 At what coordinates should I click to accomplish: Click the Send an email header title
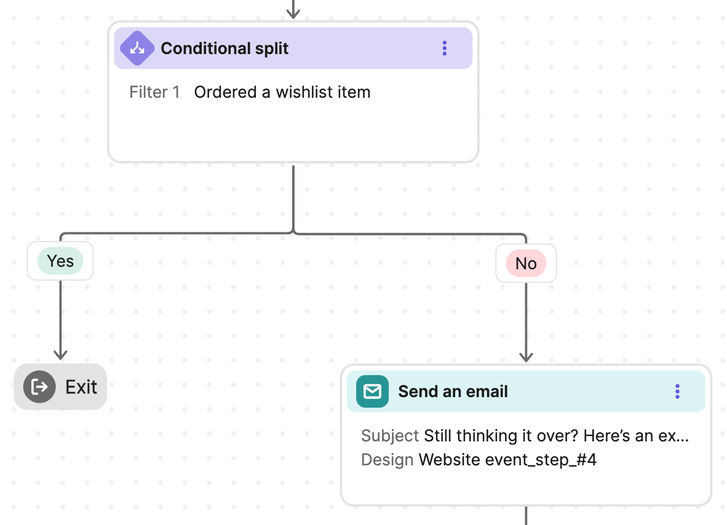(x=453, y=392)
